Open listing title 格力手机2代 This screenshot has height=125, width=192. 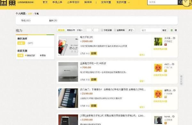coord(87,37)
